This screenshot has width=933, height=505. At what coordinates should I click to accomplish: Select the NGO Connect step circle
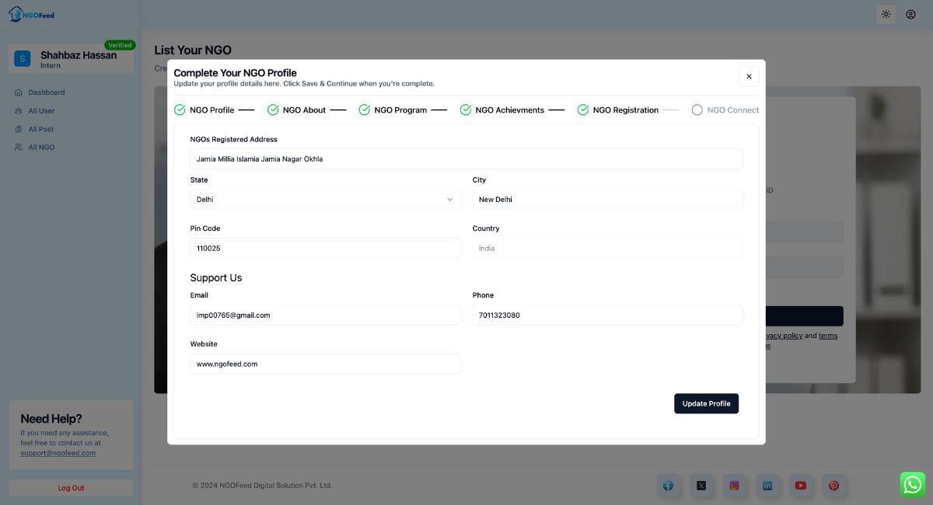tap(697, 110)
